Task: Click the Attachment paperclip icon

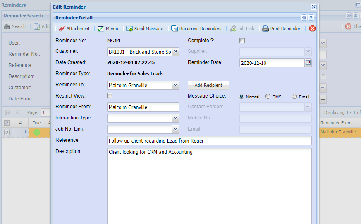Action: 62,29
